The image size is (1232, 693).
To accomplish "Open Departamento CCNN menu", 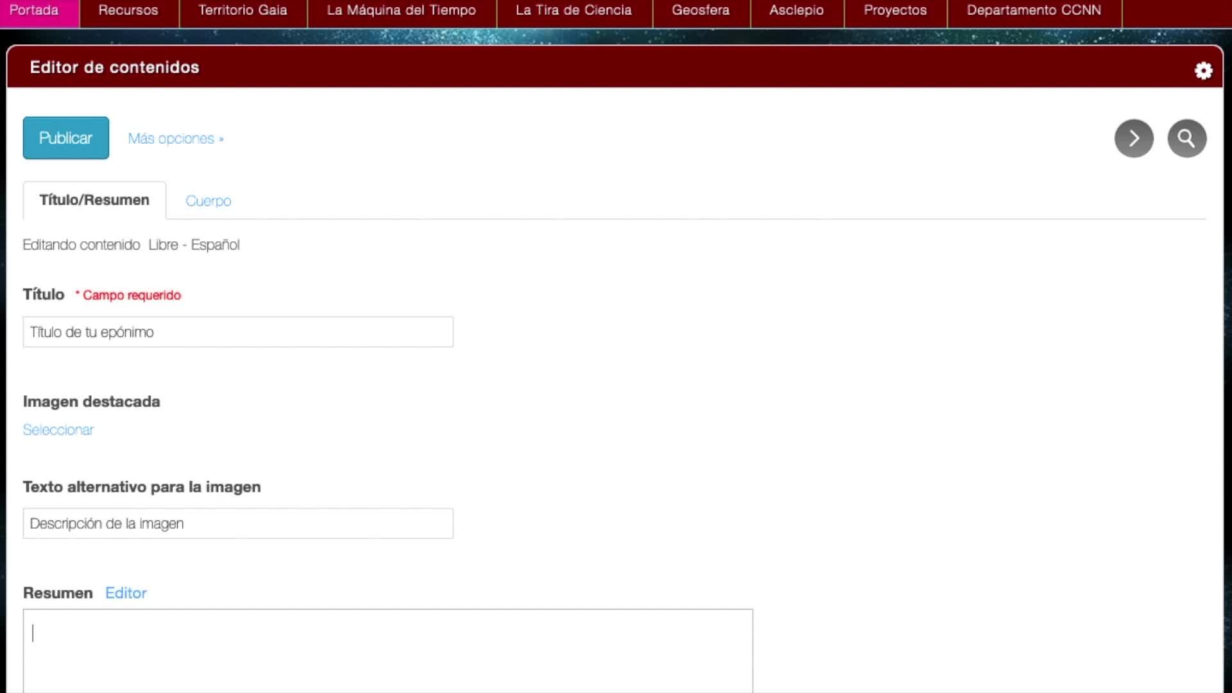I will [x=1033, y=10].
